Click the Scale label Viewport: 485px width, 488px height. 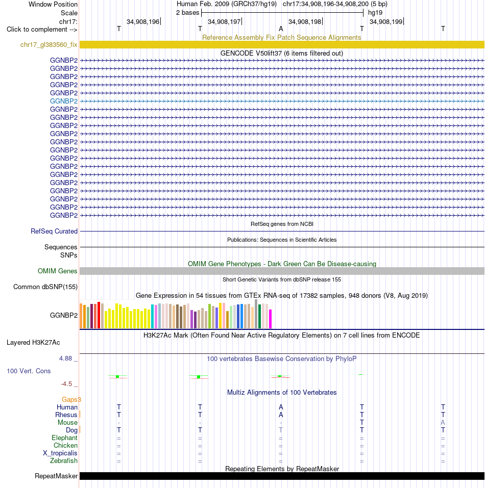69,13
